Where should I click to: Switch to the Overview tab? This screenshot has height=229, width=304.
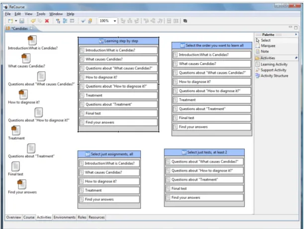click(x=13, y=218)
